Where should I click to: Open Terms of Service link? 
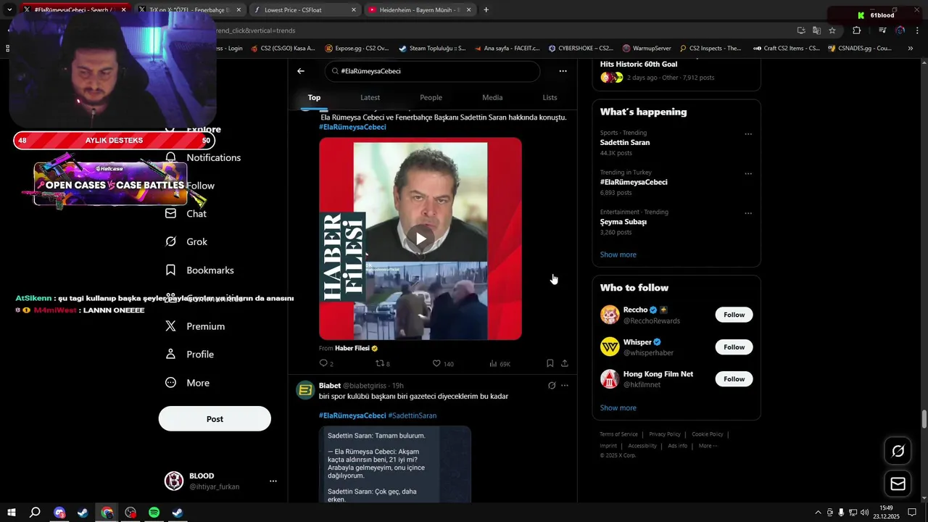click(618, 434)
